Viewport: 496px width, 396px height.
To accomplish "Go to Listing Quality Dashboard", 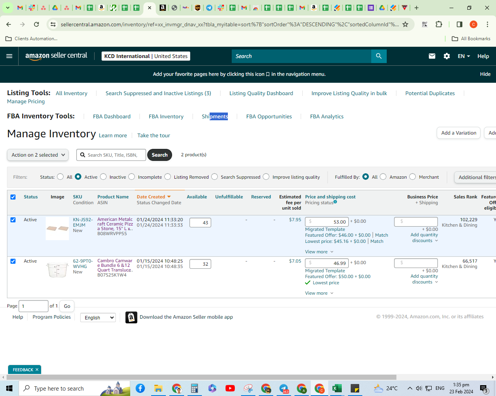I will point(261,93).
